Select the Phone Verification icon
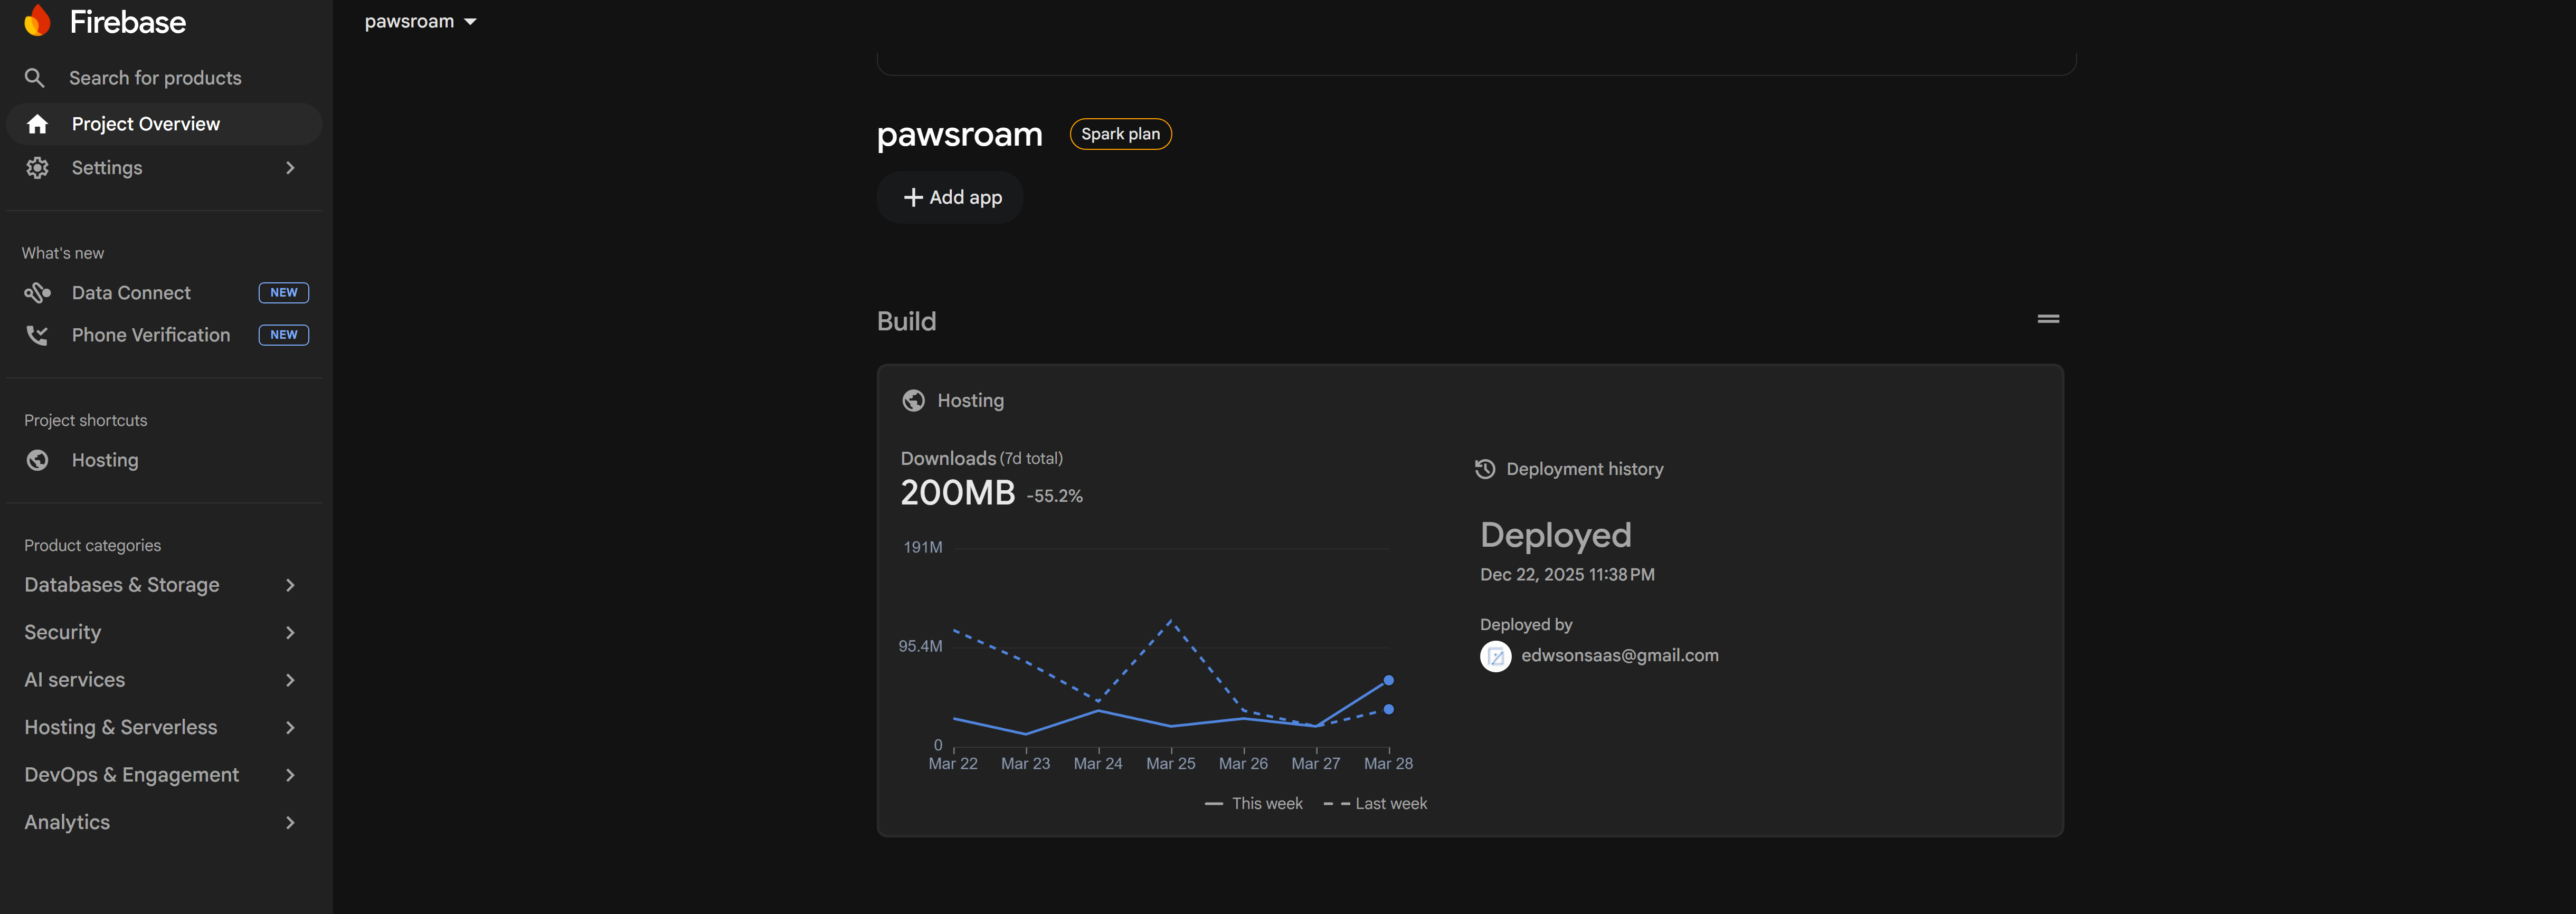The height and width of the screenshot is (914, 2576). coord(37,335)
